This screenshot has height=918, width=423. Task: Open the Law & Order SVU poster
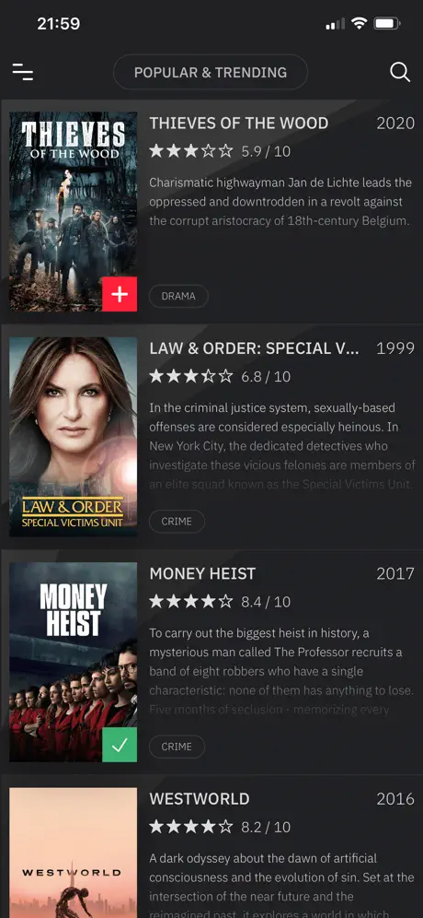(73, 437)
